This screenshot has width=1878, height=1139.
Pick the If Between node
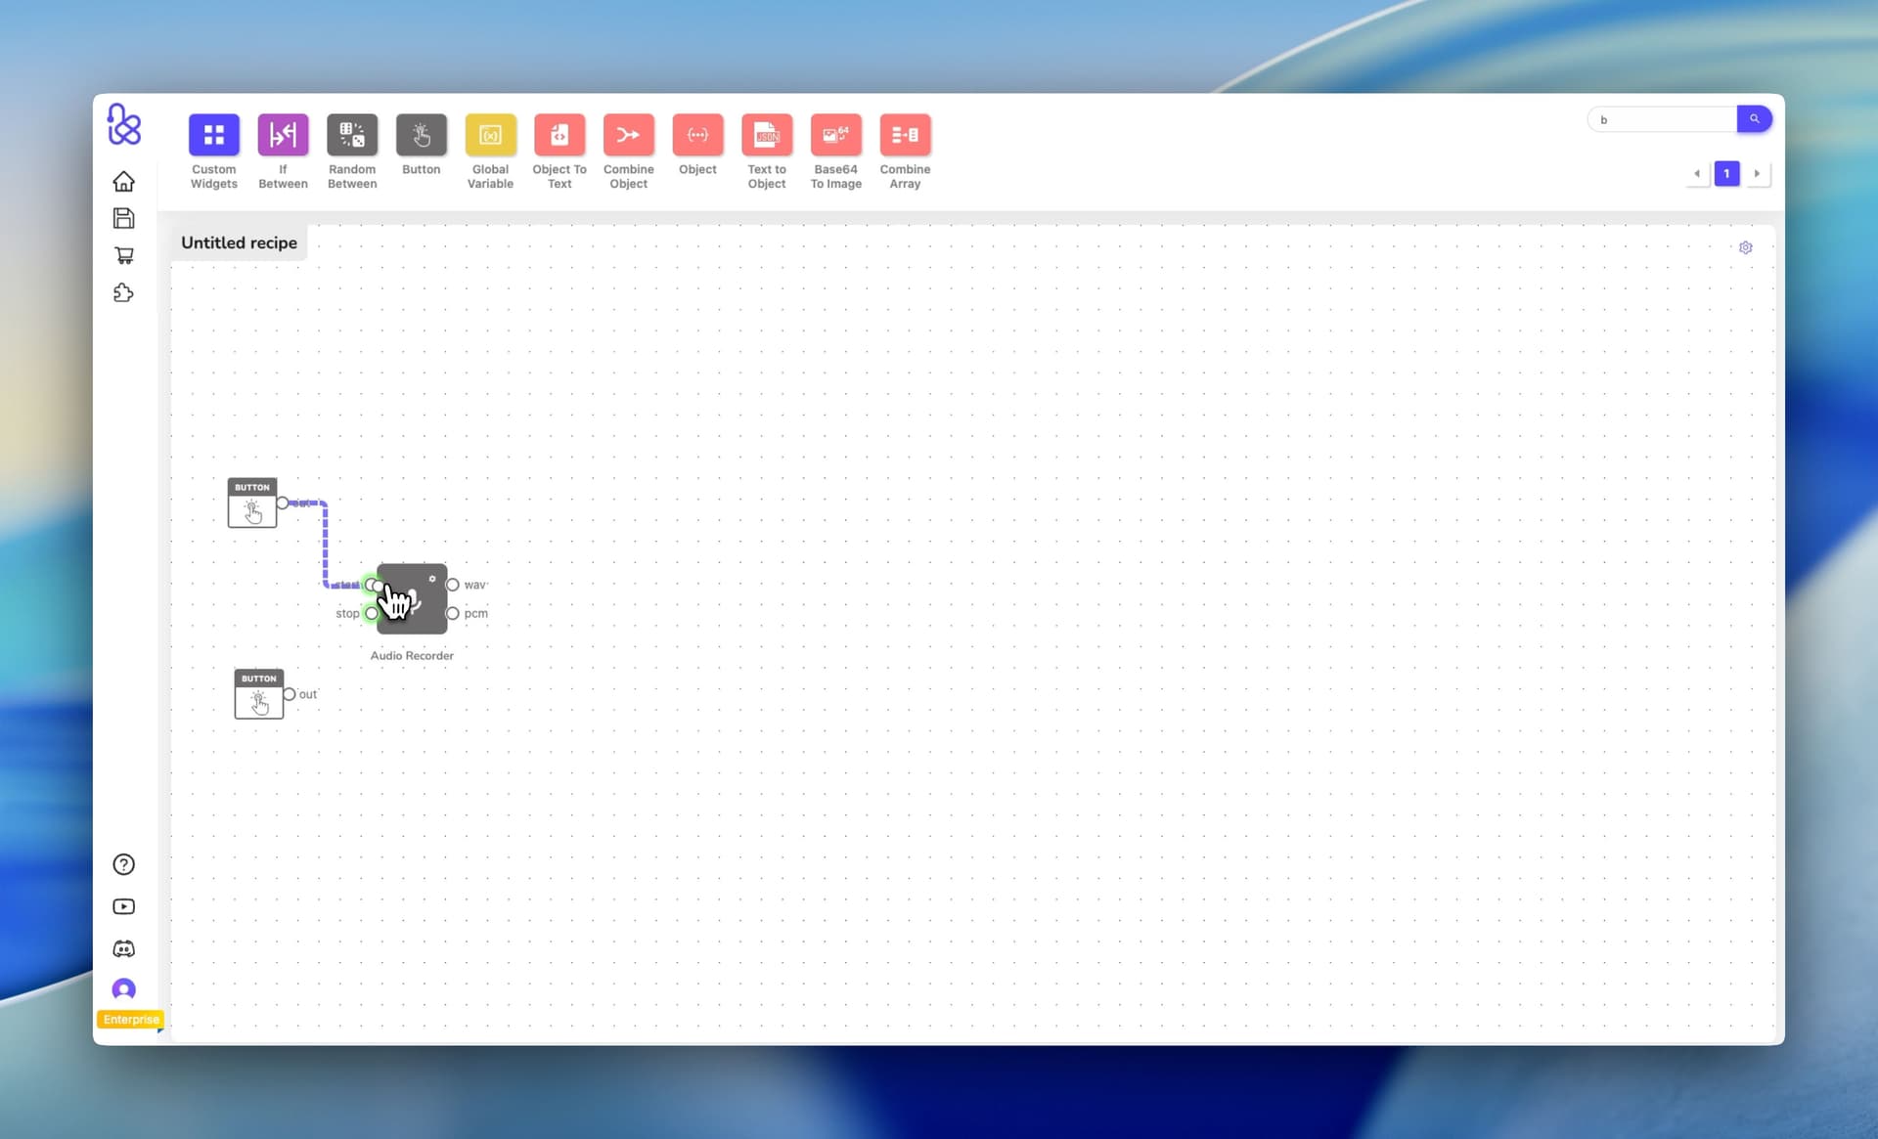coord(283,135)
